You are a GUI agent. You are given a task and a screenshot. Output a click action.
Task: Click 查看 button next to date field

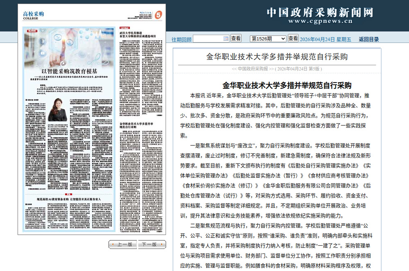236,38
